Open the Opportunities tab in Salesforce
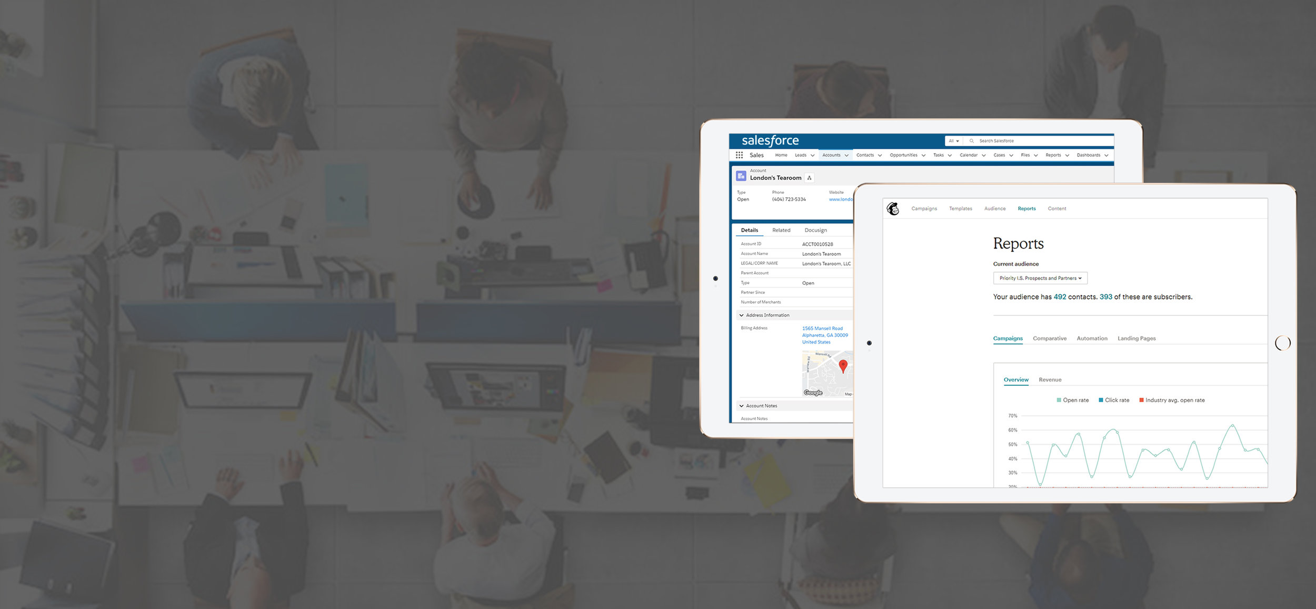The height and width of the screenshot is (609, 1316). (x=903, y=155)
